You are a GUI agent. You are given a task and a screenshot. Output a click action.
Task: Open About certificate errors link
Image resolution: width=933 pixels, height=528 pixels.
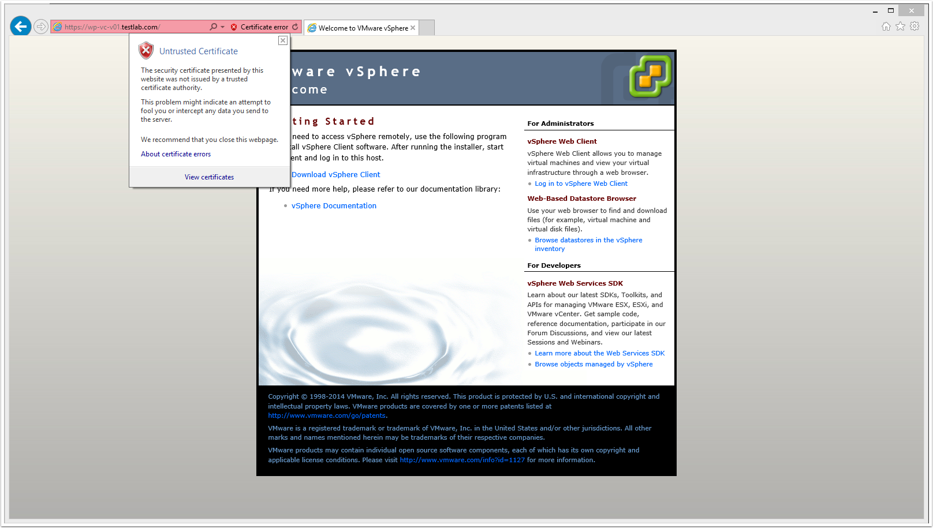point(176,154)
